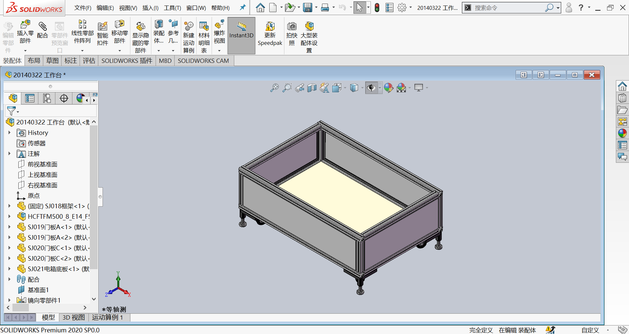Create a New Motion Study

pos(189,37)
